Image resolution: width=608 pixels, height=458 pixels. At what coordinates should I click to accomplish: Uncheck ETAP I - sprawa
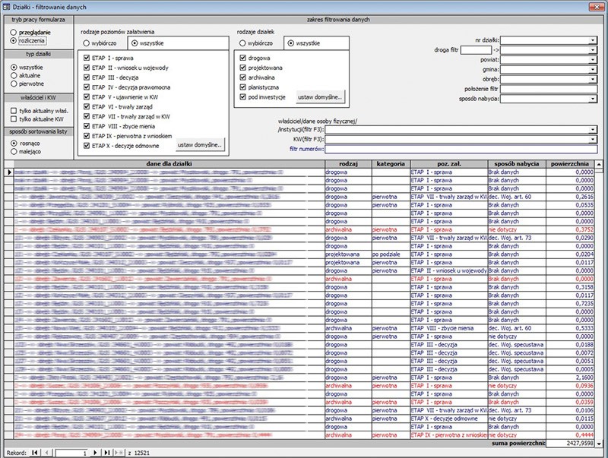point(87,58)
